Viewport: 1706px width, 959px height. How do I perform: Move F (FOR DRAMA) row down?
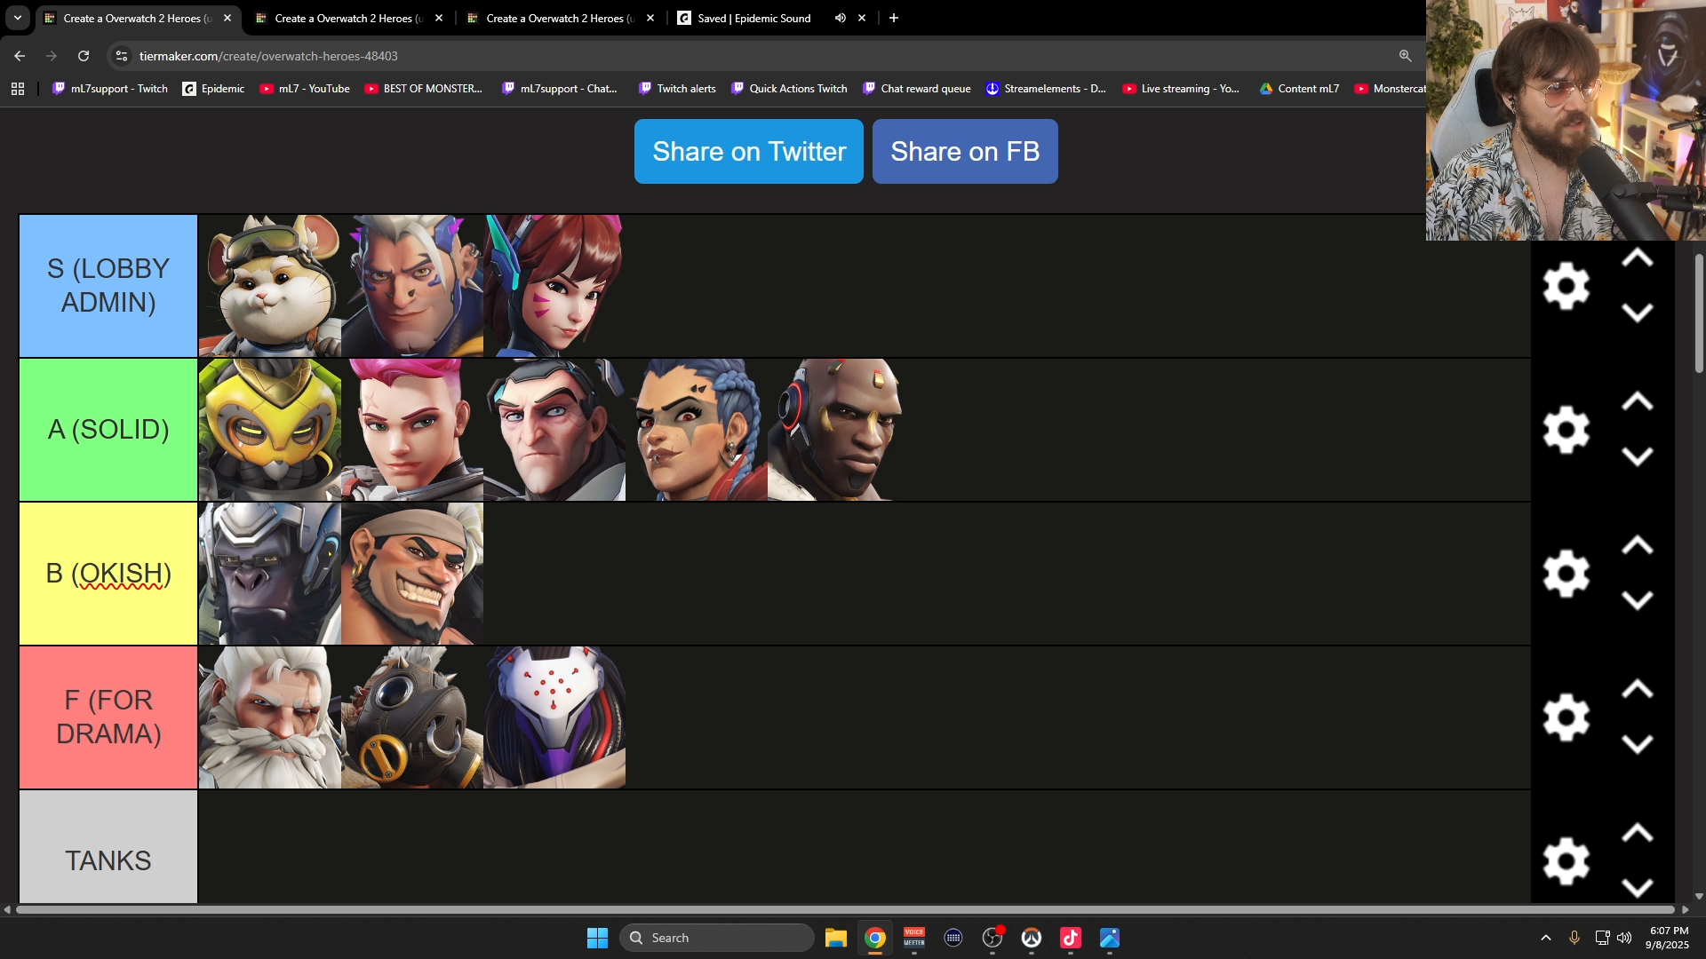tap(1637, 744)
